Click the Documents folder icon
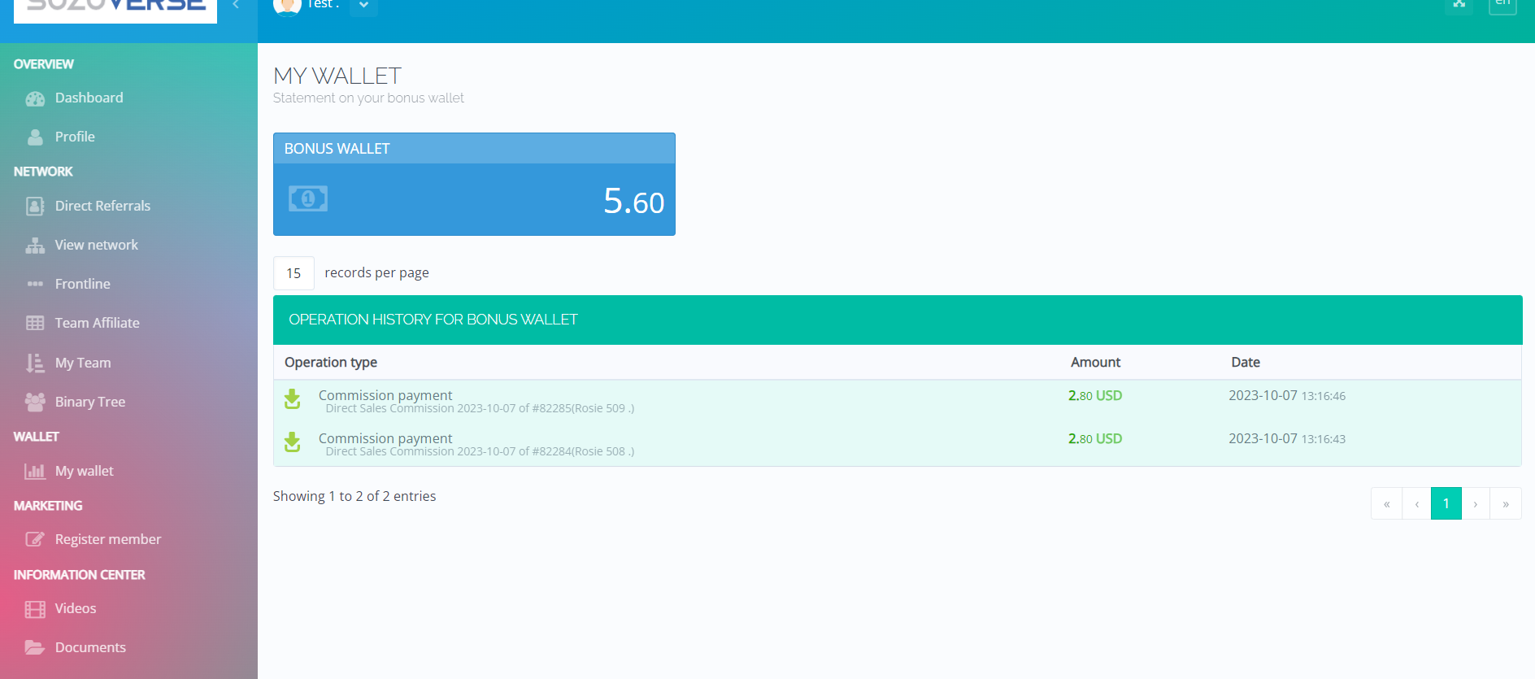 tap(35, 648)
